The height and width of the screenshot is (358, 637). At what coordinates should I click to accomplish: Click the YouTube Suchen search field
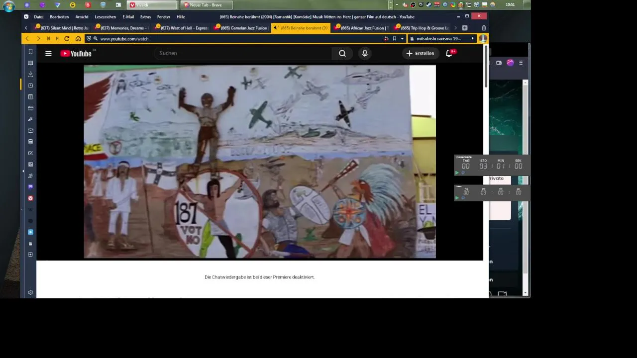click(242, 53)
